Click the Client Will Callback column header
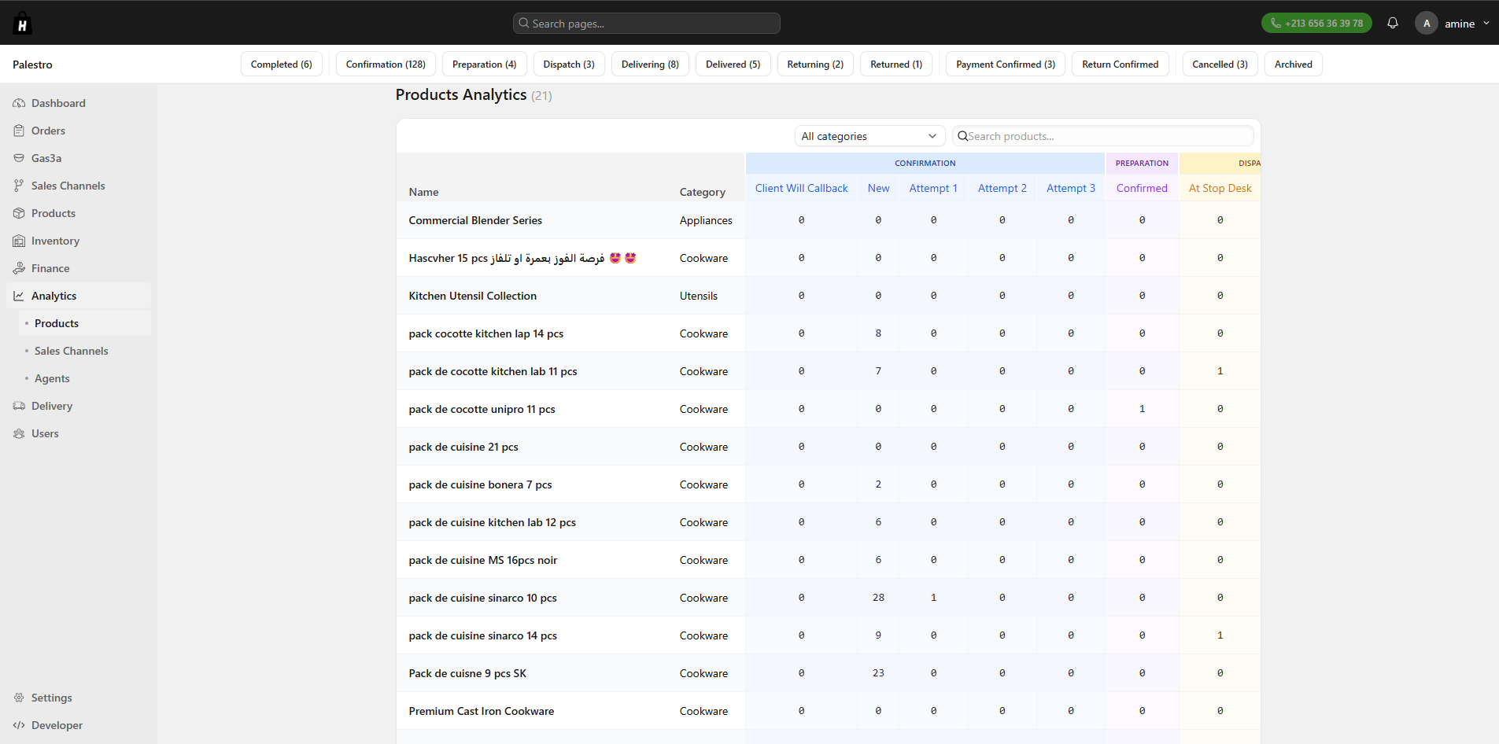Screen dimensions: 1499x744 [802, 188]
